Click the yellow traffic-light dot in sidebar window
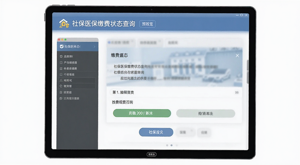Viewport: 300px width, 165px height. coord(62,40)
